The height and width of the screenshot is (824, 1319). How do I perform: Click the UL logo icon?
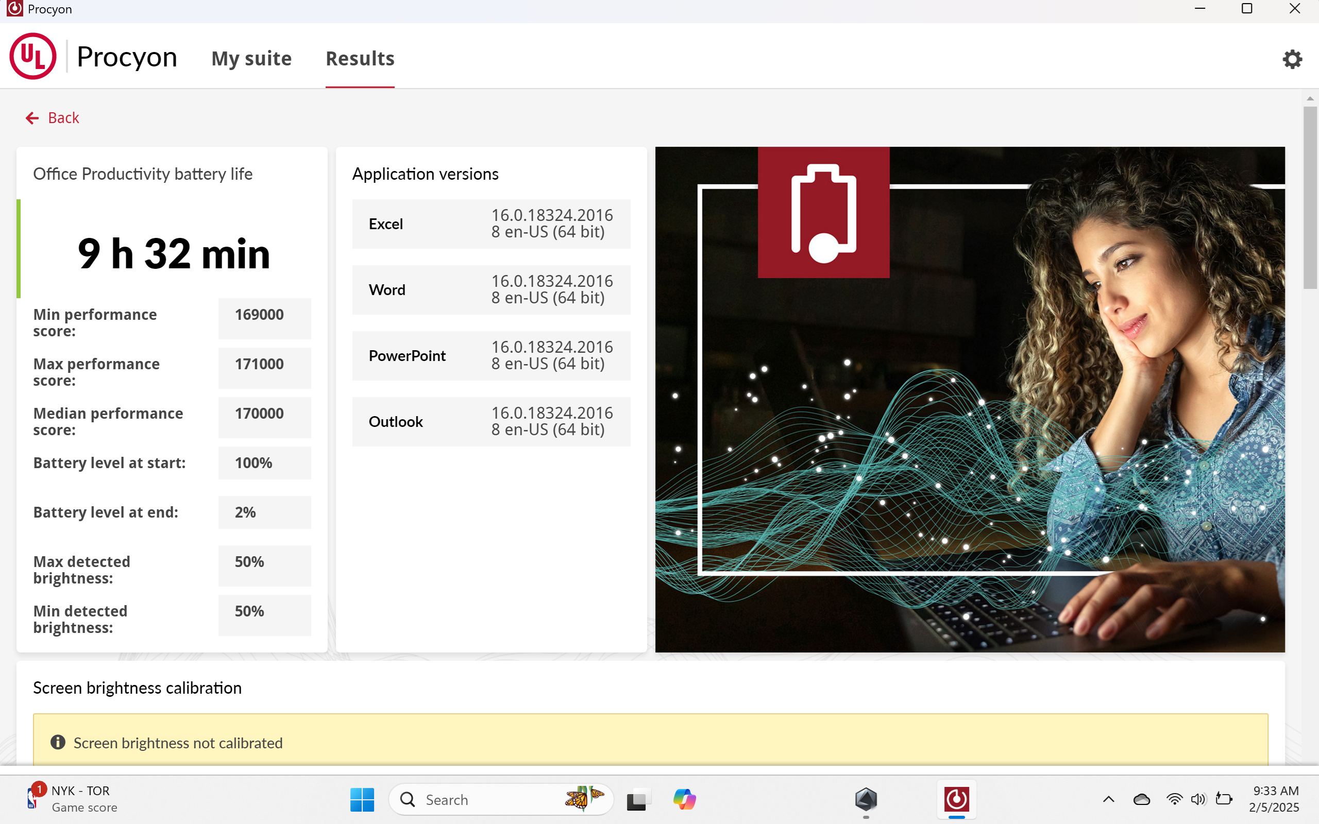tap(32, 56)
